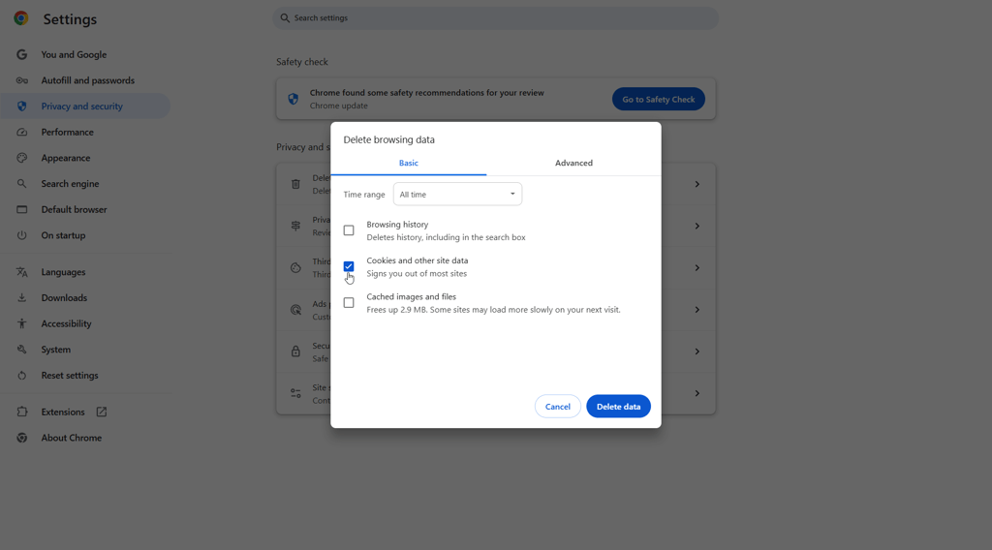992x550 pixels.
Task: Click the About Chrome icon
Action: [x=21, y=438]
